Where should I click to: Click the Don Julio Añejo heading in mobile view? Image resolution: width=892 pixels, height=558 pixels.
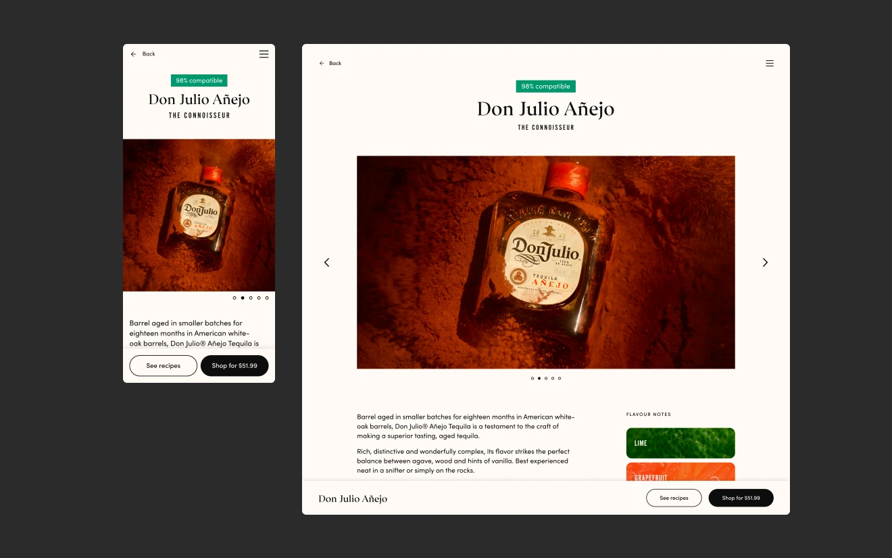(x=199, y=99)
